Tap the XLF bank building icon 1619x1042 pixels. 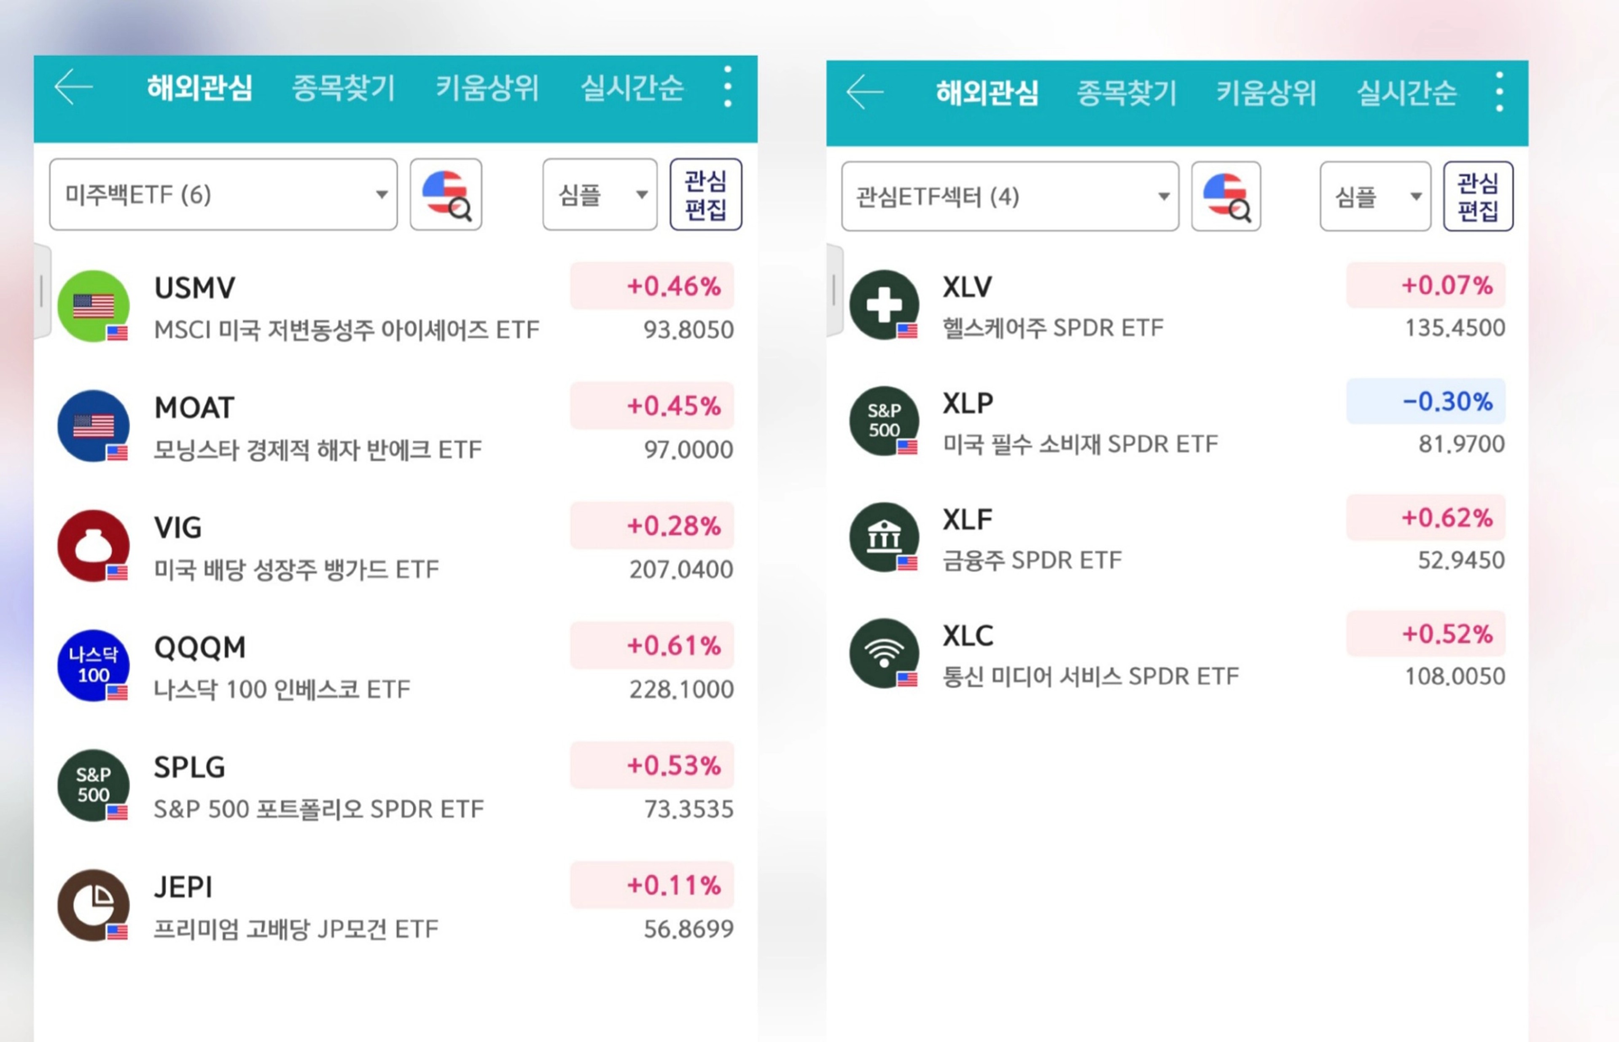click(x=884, y=537)
